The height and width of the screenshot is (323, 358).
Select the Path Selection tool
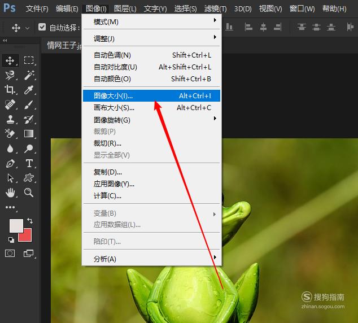(x=10, y=178)
